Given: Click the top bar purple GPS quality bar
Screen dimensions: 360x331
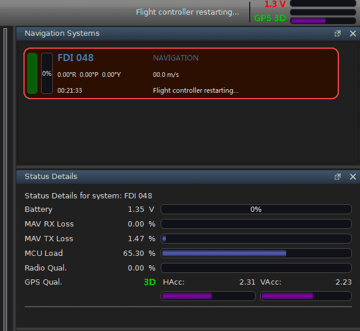Looking at the screenshot, I should pyautogui.click(x=323, y=21).
